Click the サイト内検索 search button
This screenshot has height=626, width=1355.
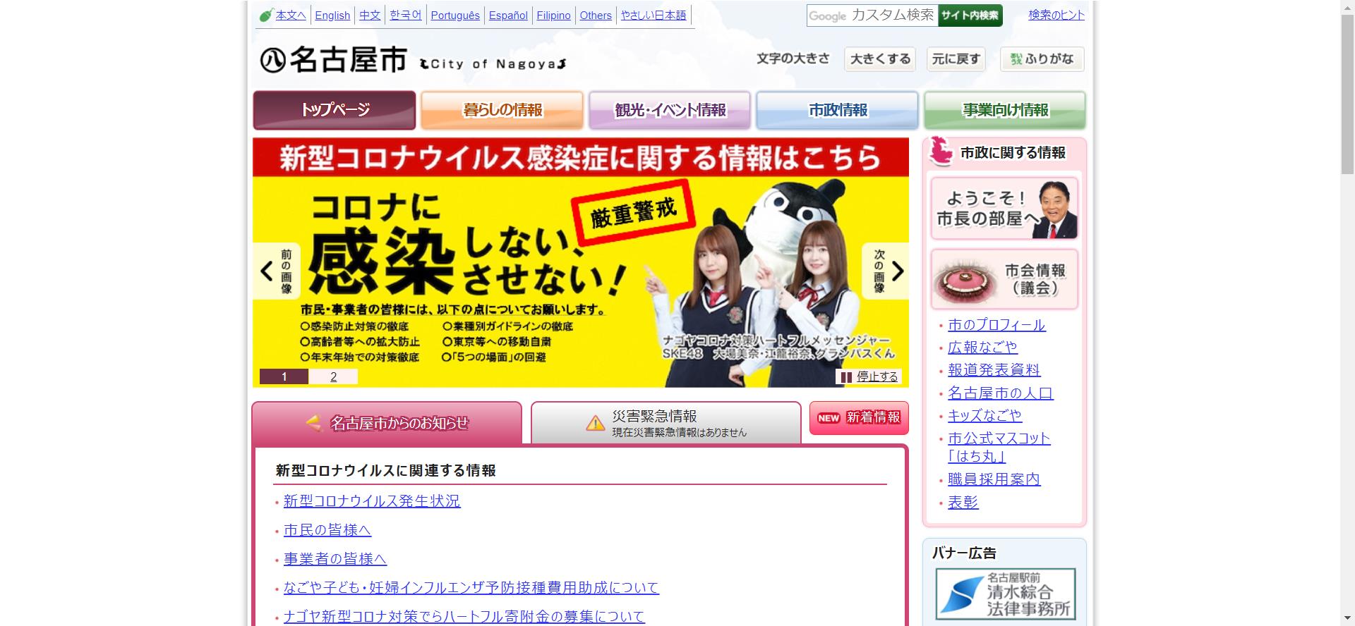point(970,16)
